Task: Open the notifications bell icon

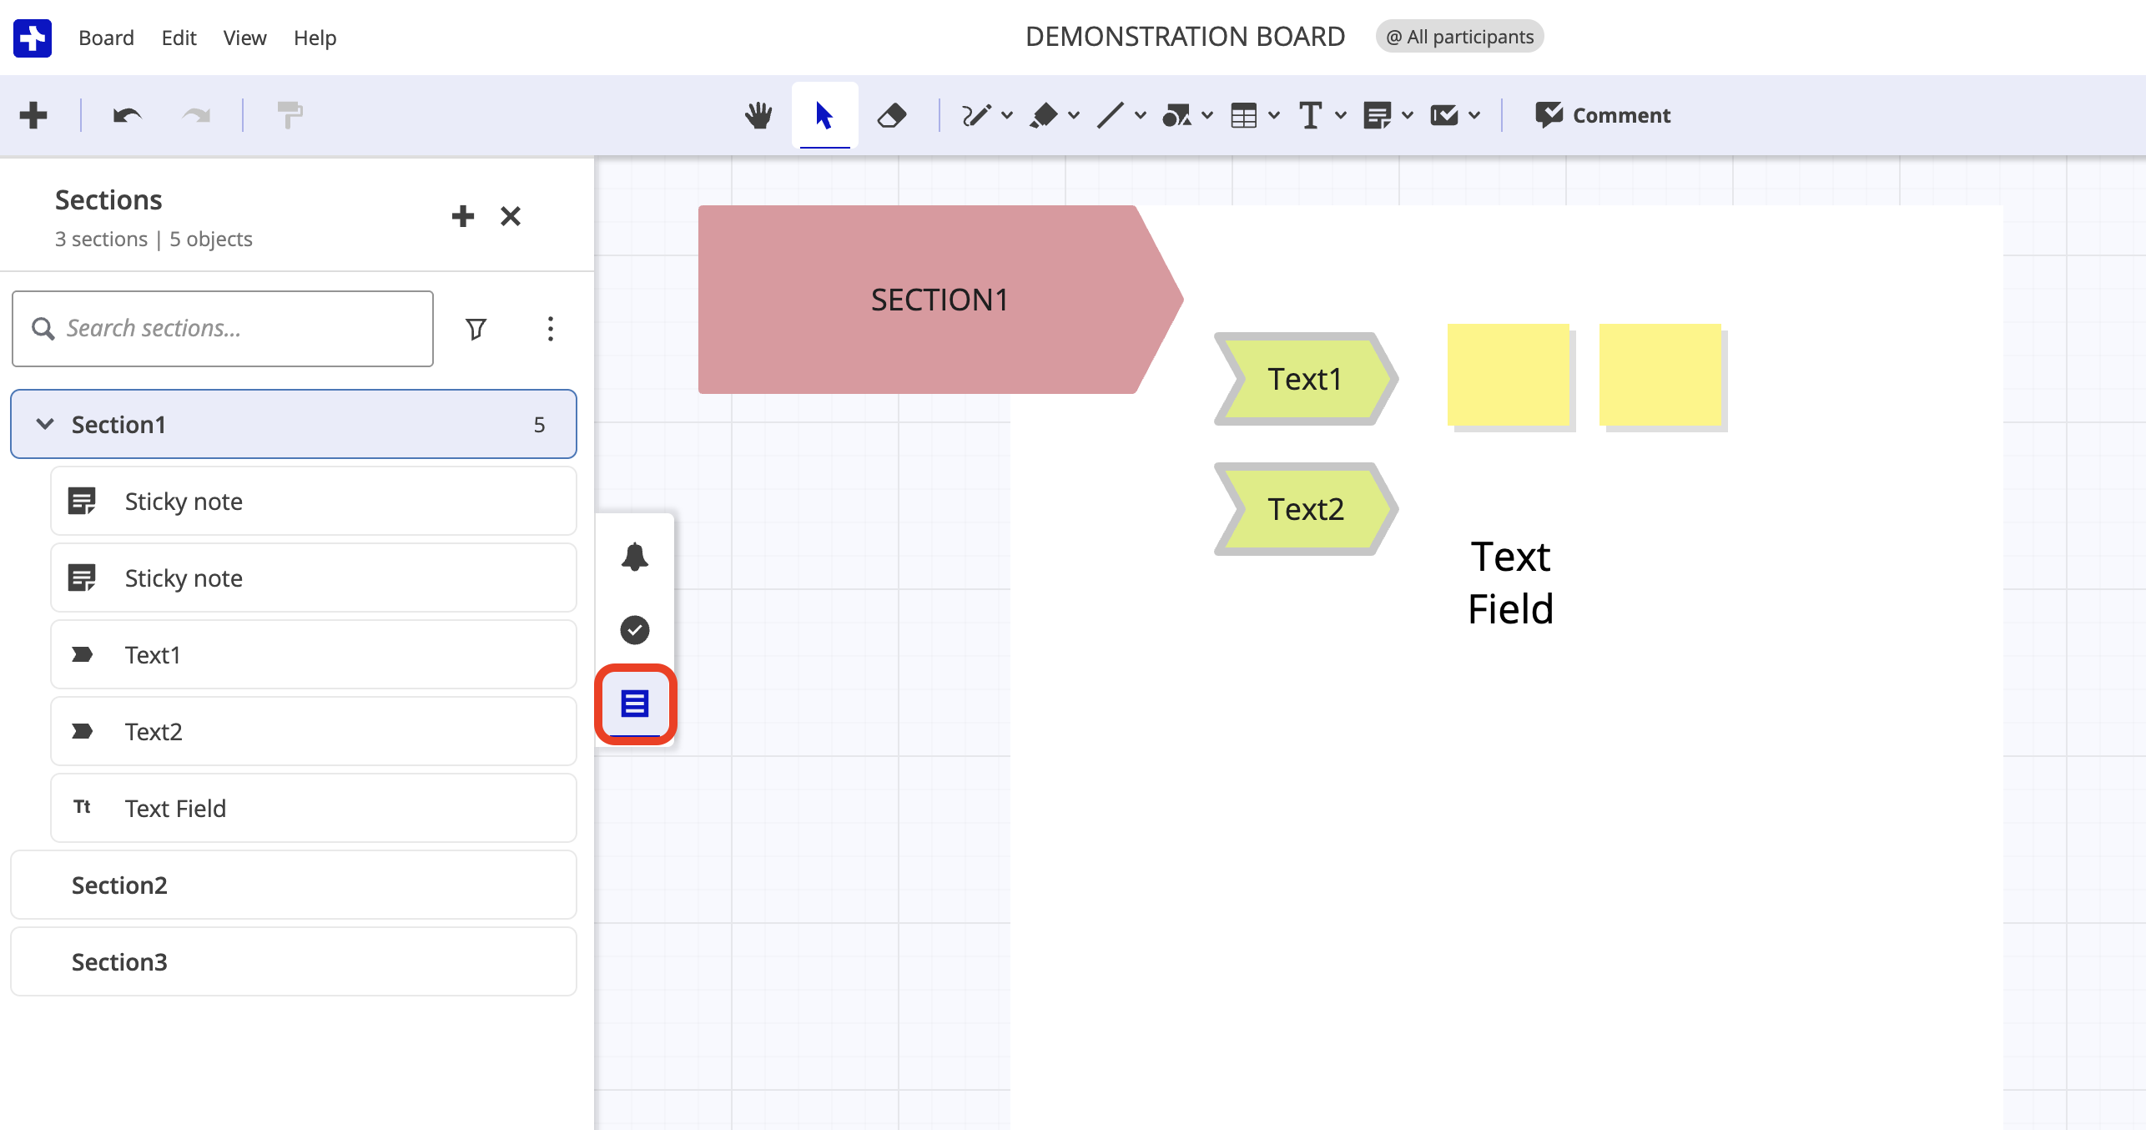Action: [x=635, y=557]
